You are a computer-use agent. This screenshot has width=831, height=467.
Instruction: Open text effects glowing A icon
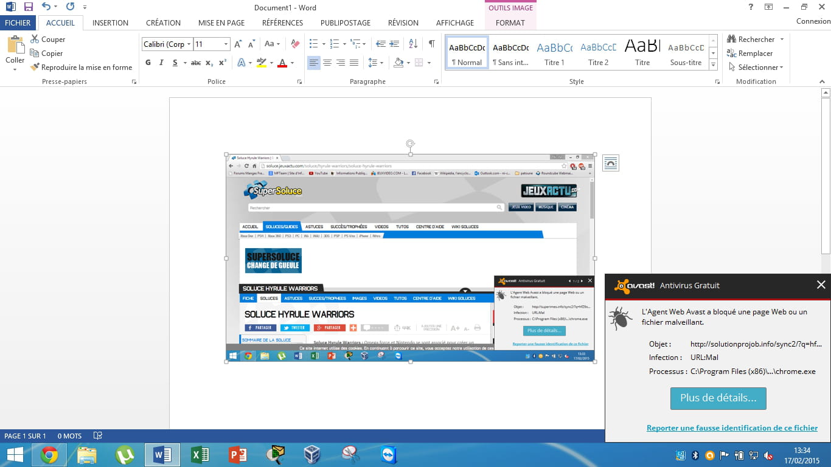point(241,63)
